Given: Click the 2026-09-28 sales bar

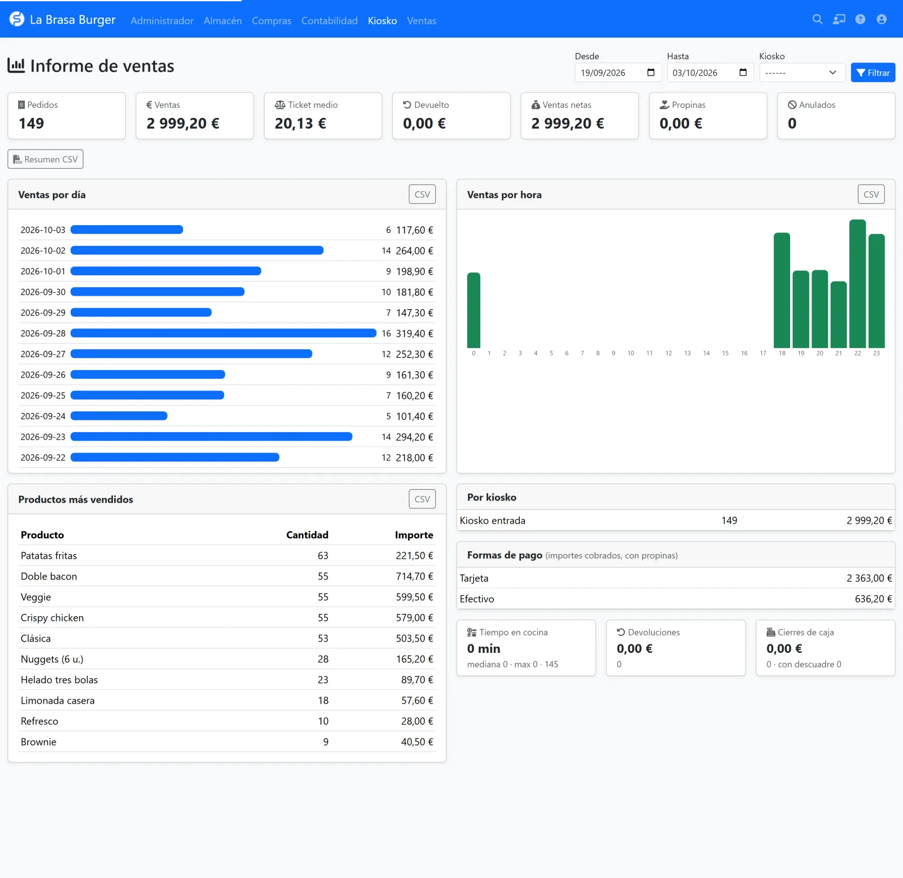Looking at the screenshot, I should [223, 333].
